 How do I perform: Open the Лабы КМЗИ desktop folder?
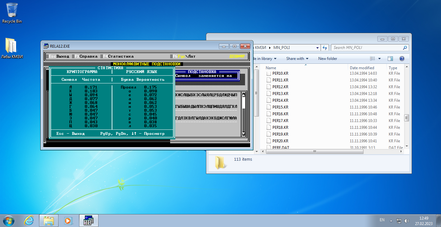13,48
